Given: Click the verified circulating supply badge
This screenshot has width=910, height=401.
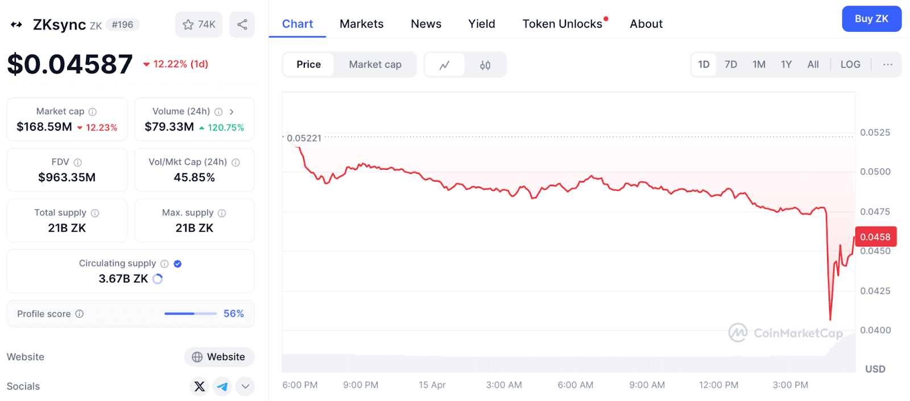Looking at the screenshot, I should (x=177, y=264).
